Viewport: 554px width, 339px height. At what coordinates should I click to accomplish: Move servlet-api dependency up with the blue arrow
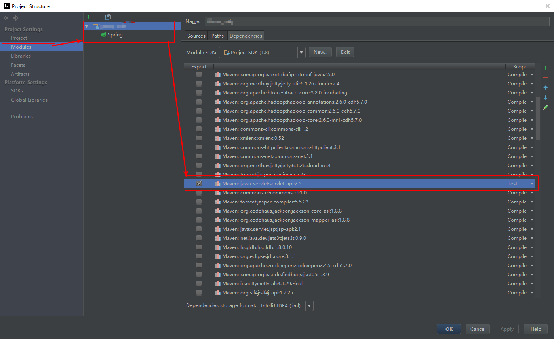pos(545,87)
